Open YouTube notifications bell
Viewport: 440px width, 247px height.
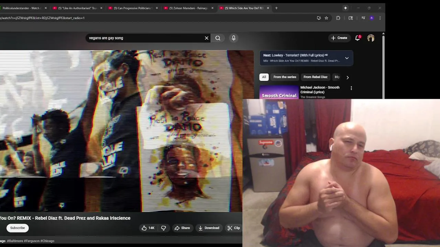(357, 38)
